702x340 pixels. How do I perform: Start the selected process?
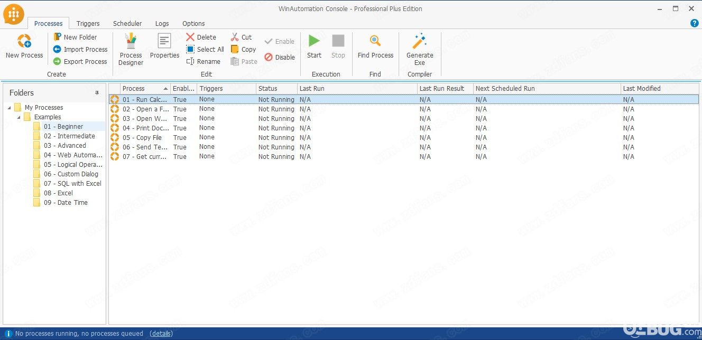(314, 46)
